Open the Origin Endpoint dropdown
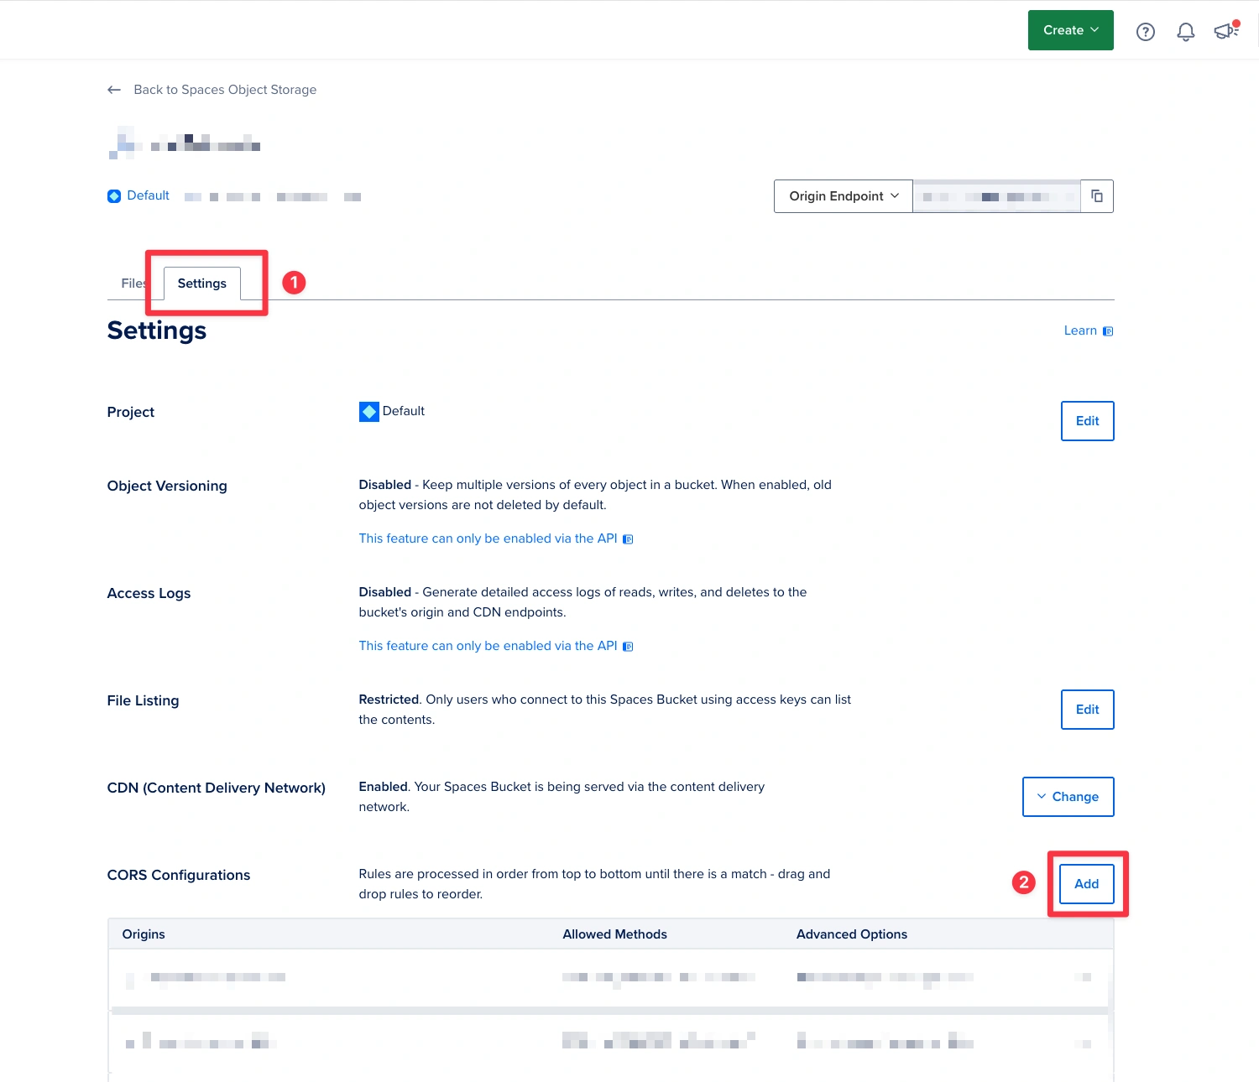The width and height of the screenshot is (1259, 1082). (x=842, y=195)
